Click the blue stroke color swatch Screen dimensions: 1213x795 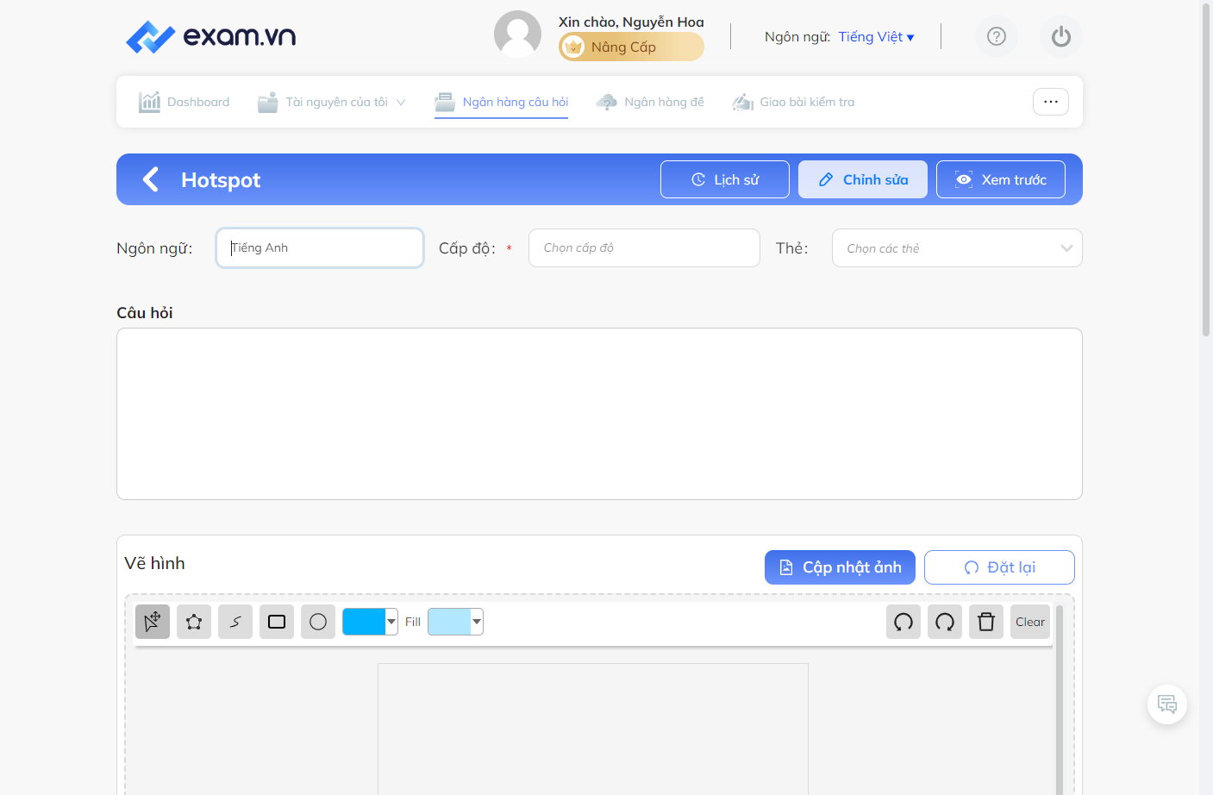[x=364, y=622]
